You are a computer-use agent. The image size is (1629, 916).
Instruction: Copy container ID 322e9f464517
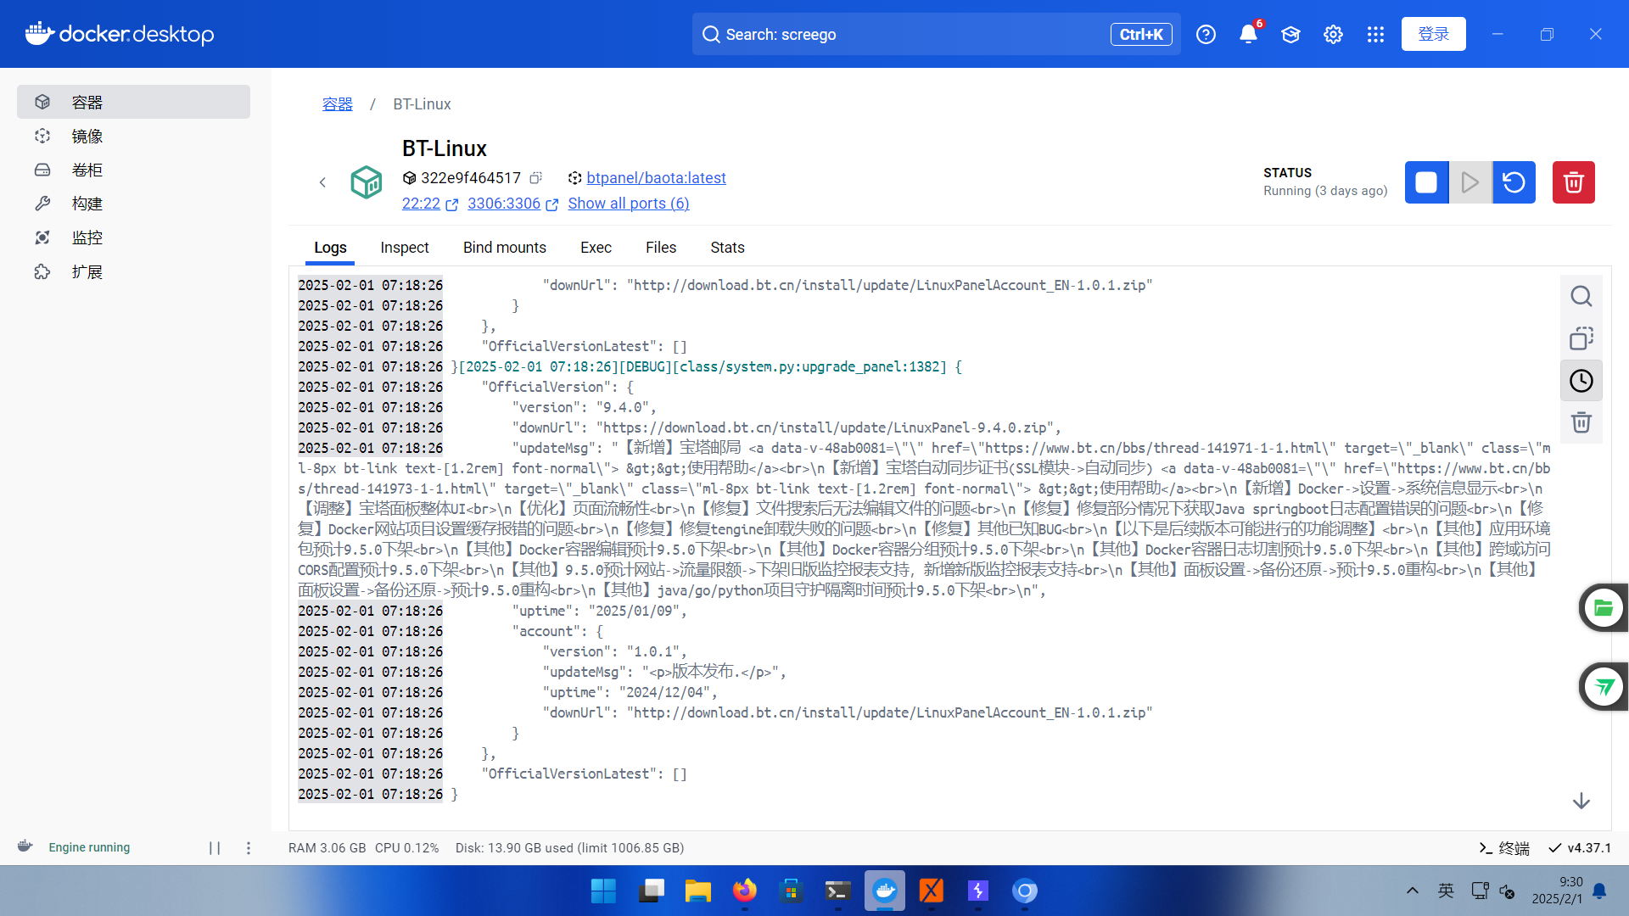[535, 178]
